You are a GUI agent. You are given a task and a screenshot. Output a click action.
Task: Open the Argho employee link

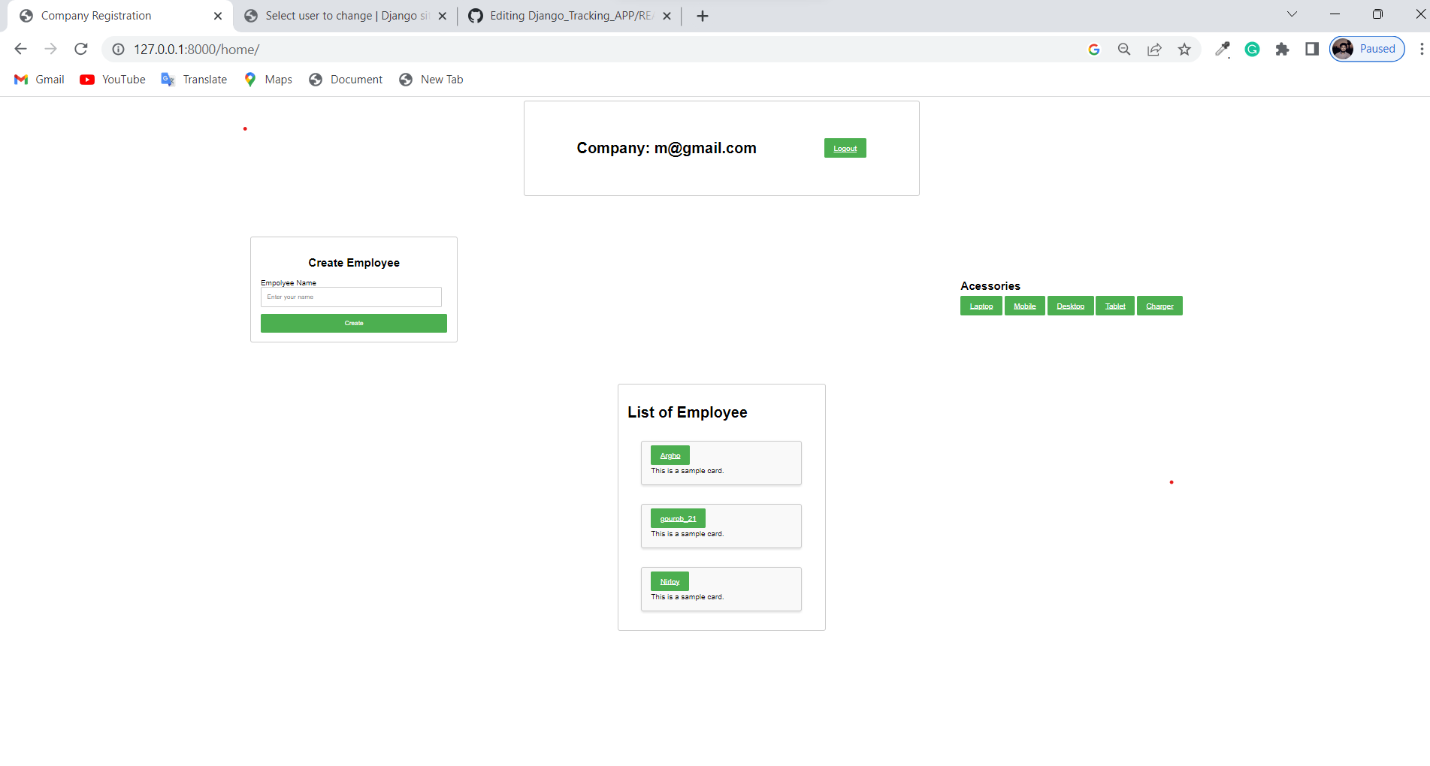click(x=670, y=455)
